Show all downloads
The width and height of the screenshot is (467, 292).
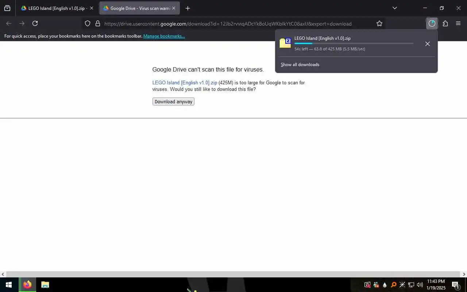[300, 65]
